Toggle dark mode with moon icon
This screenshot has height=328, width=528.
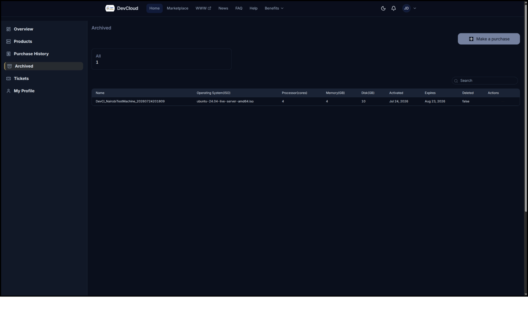click(x=383, y=8)
